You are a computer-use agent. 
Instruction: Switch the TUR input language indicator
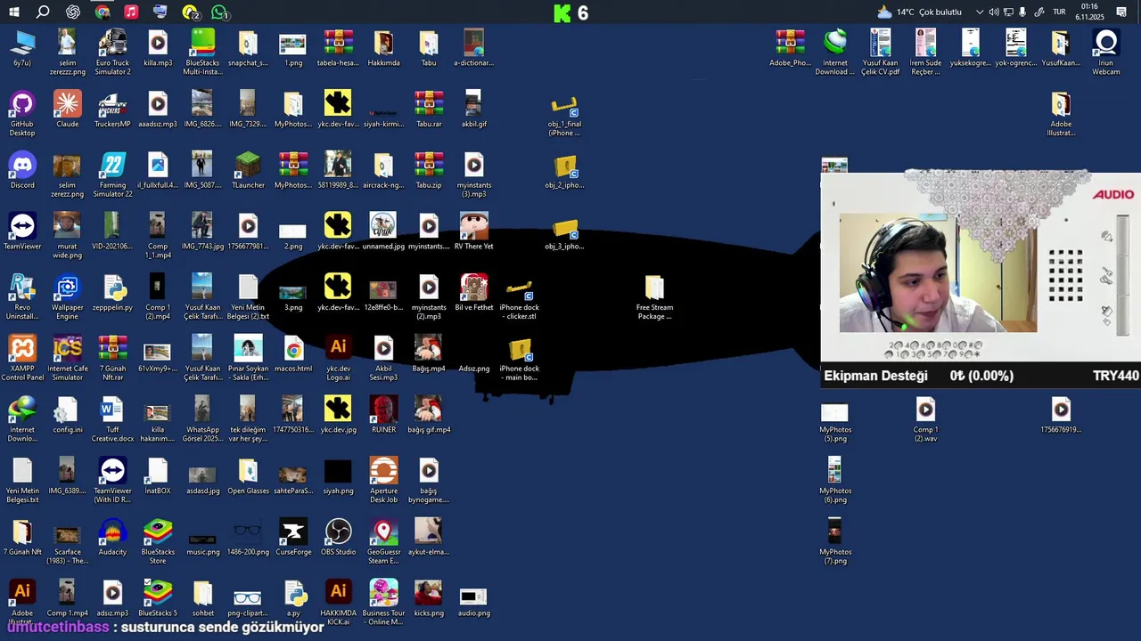1059,12
